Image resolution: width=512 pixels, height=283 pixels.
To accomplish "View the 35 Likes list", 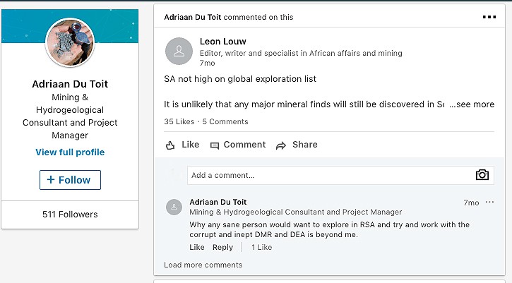I will pos(179,122).
